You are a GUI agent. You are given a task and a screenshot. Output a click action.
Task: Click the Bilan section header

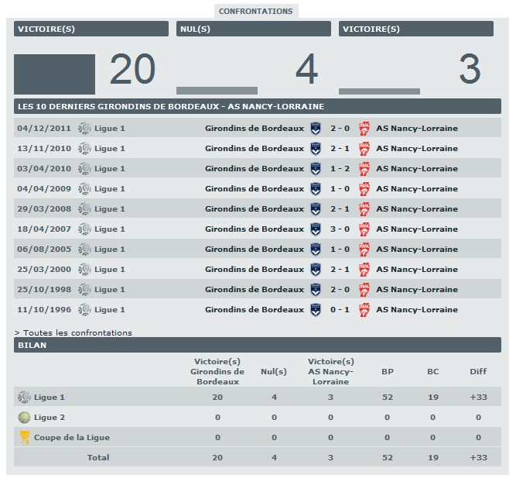(x=258, y=345)
